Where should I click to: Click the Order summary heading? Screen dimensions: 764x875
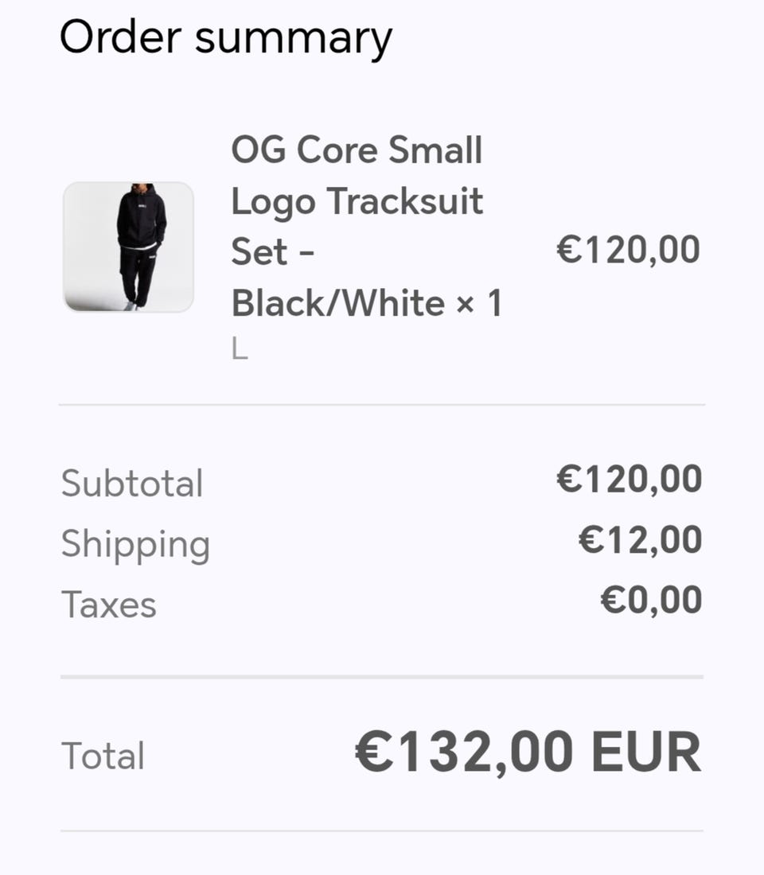226,37
